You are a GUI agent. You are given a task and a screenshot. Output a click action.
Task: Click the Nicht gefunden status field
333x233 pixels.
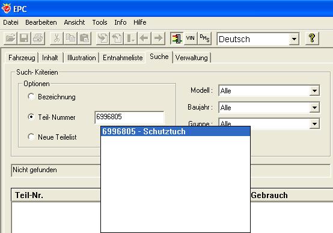(56, 170)
